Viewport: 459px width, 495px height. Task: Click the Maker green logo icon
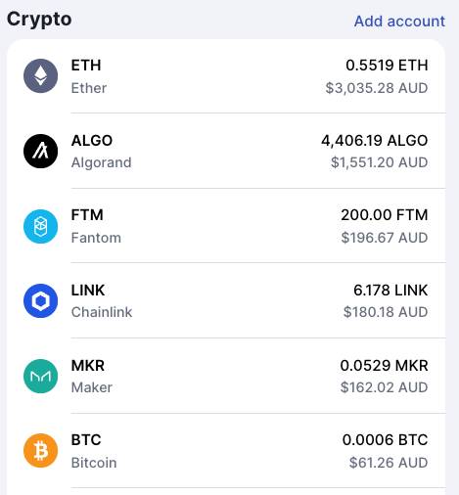coord(40,376)
